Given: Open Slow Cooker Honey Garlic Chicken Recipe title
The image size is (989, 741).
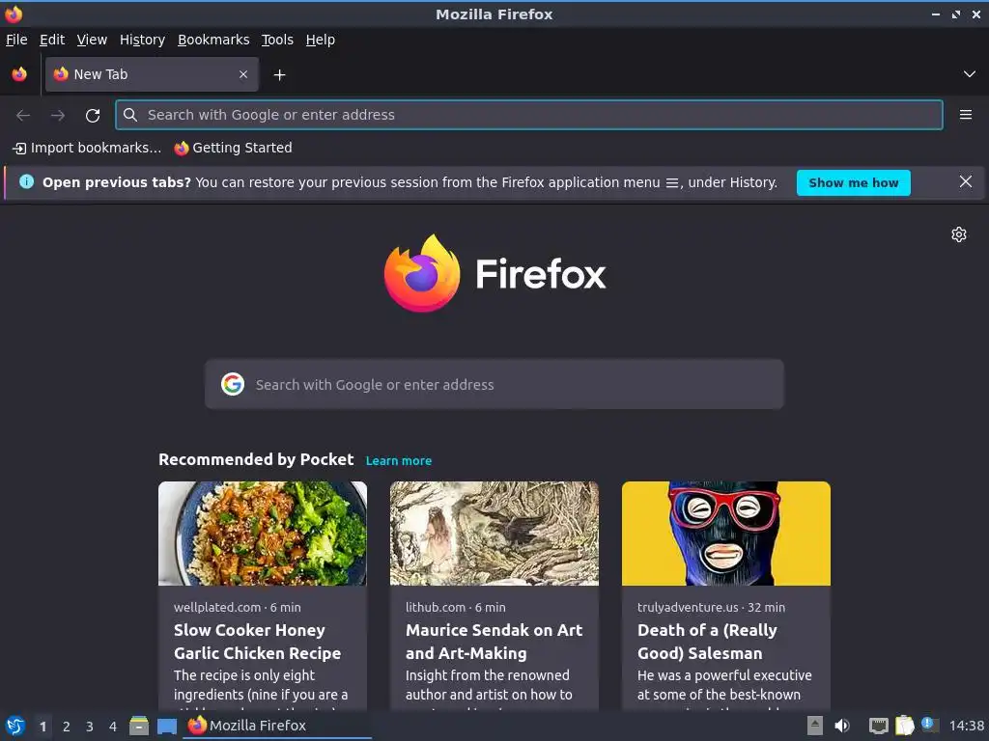Looking at the screenshot, I should click(x=257, y=642).
